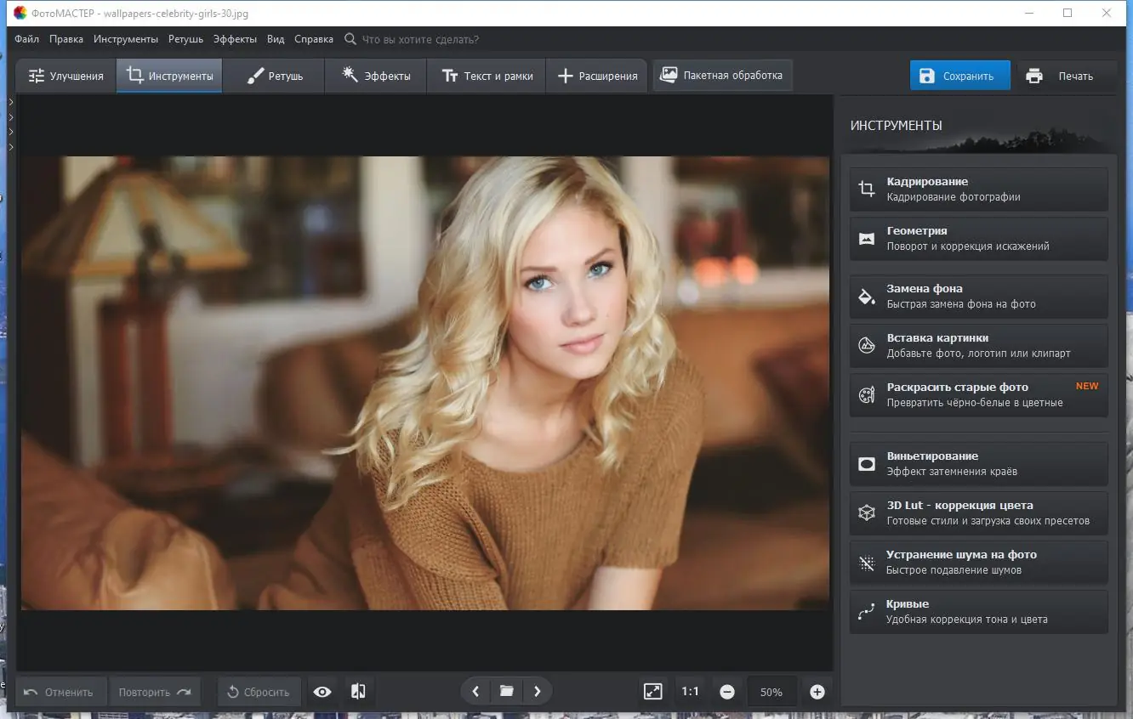The width and height of the screenshot is (1133, 719).
Task: Open the 3D Lut color correction tool
Action: pyautogui.click(x=976, y=512)
